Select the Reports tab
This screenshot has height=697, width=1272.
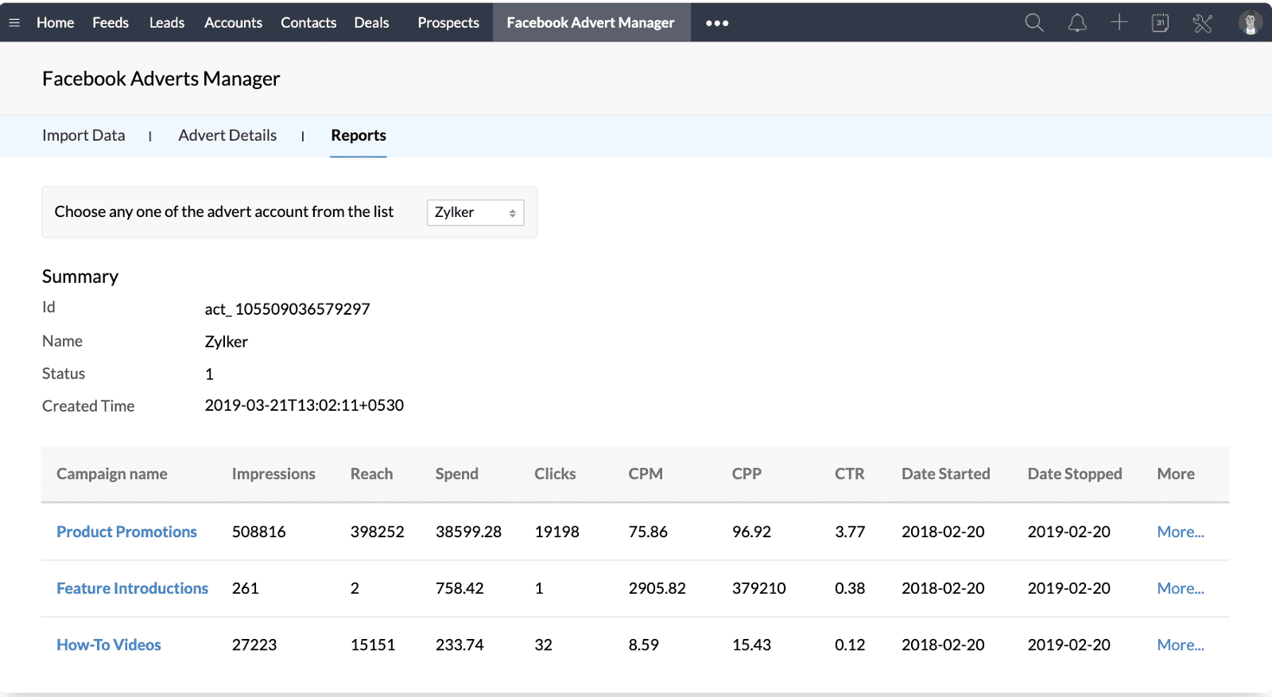[x=359, y=135]
